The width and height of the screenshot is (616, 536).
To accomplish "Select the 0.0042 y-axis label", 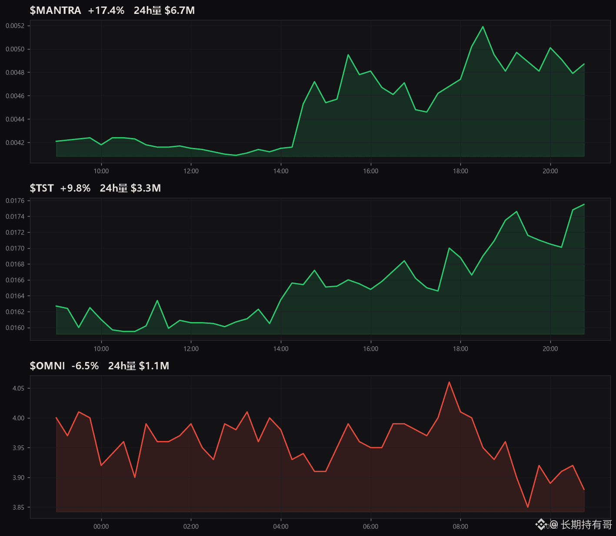I will pos(15,143).
